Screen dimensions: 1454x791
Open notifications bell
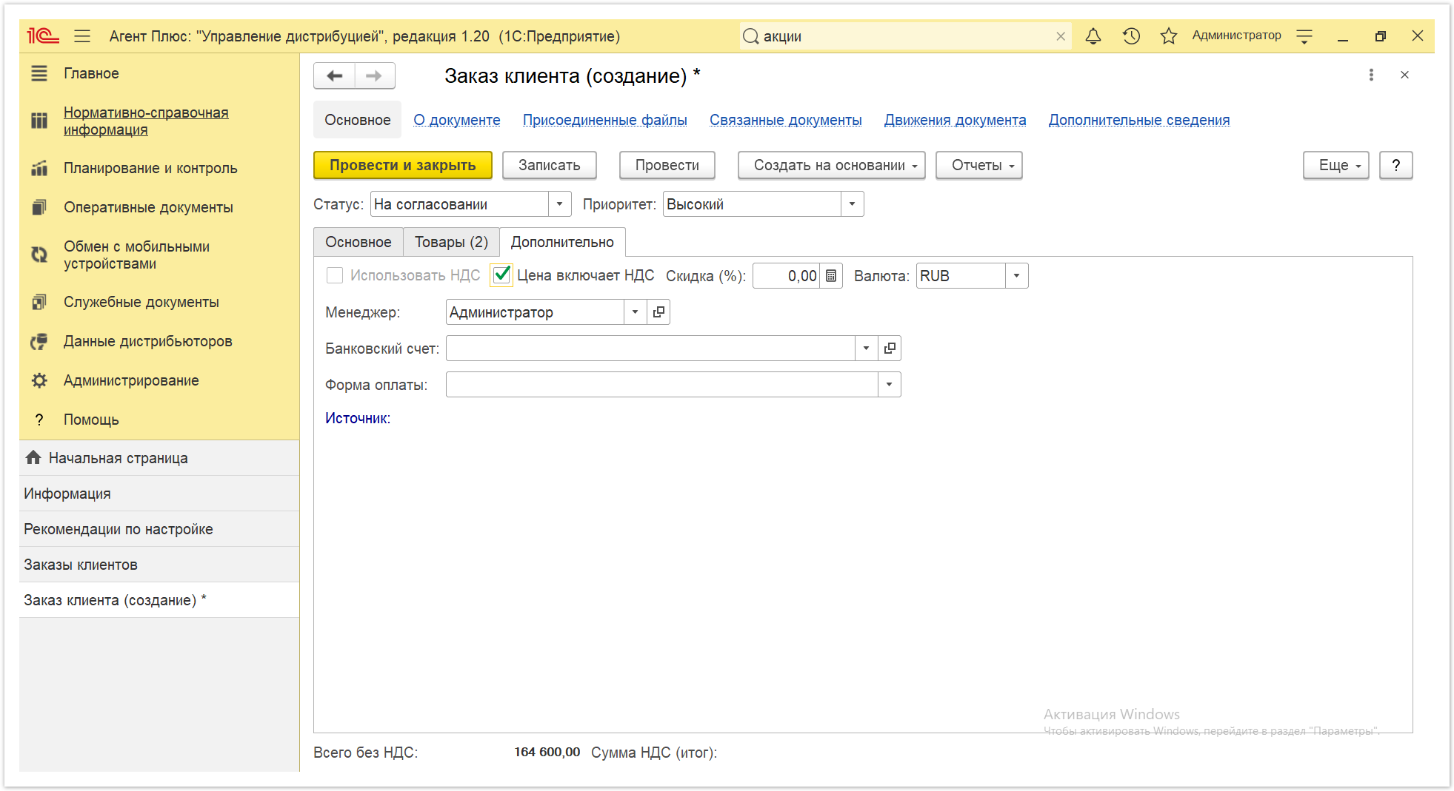[x=1093, y=36]
